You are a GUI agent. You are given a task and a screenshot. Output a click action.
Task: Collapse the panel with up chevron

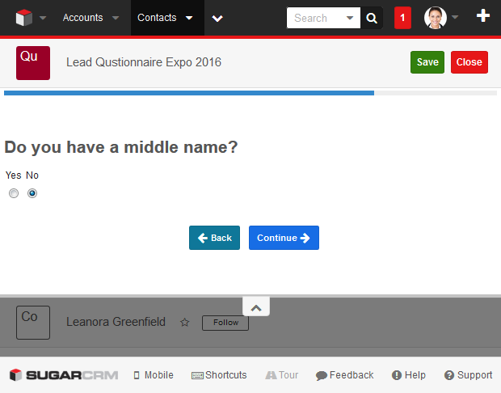point(256,307)
